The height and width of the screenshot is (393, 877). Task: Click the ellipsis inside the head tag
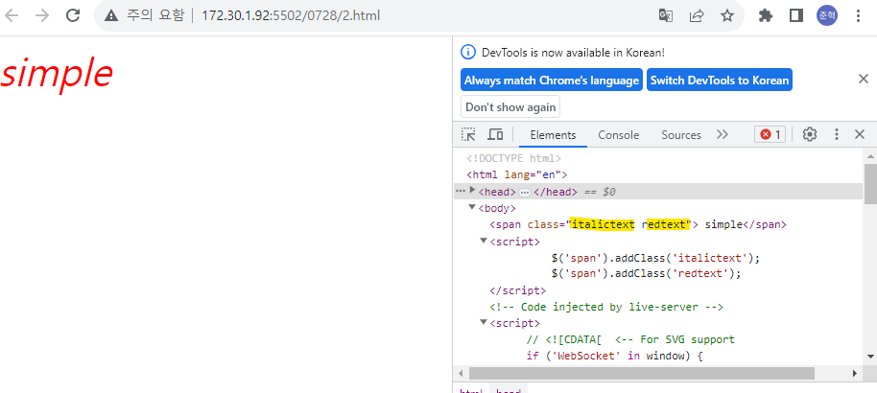pos(525,193)
